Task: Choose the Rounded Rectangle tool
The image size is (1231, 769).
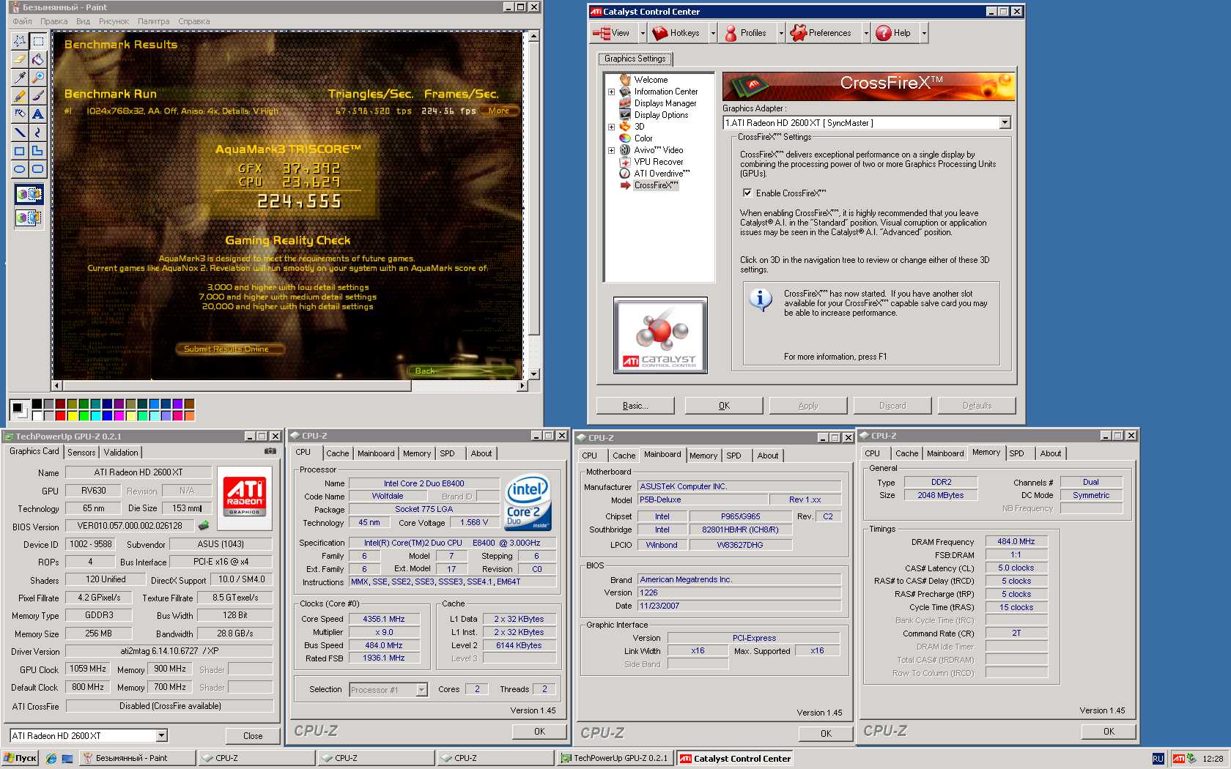Action: 38,169
